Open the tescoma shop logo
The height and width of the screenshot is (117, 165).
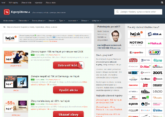133,85
